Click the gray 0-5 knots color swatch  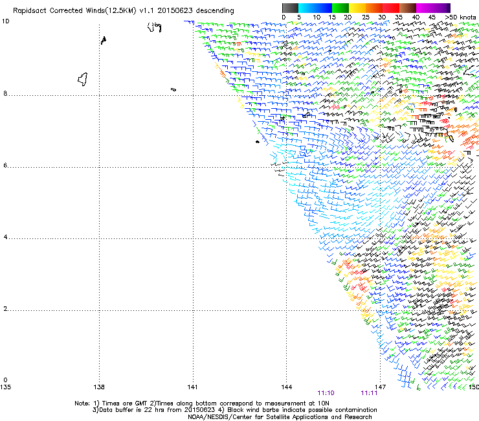click(x=290, y=8)
